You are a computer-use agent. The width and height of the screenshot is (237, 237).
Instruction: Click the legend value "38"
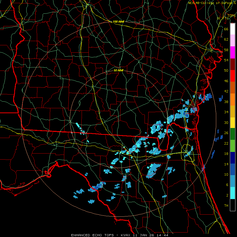pos(226,102)
